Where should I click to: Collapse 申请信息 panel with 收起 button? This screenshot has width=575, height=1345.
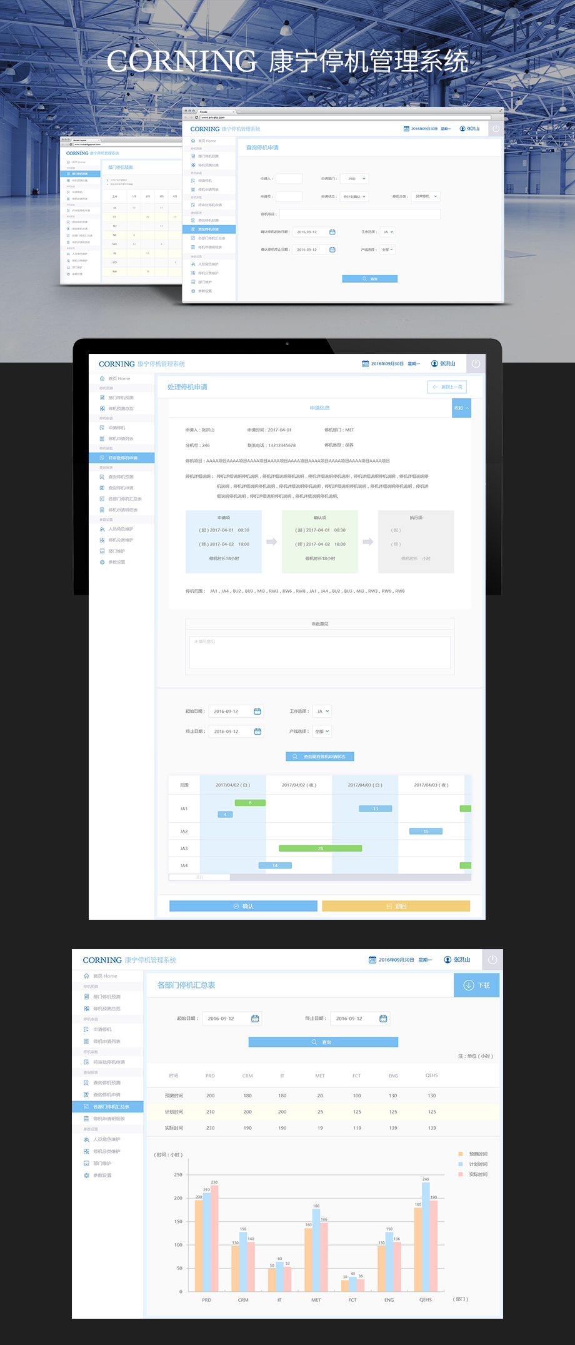pos(461,408)
